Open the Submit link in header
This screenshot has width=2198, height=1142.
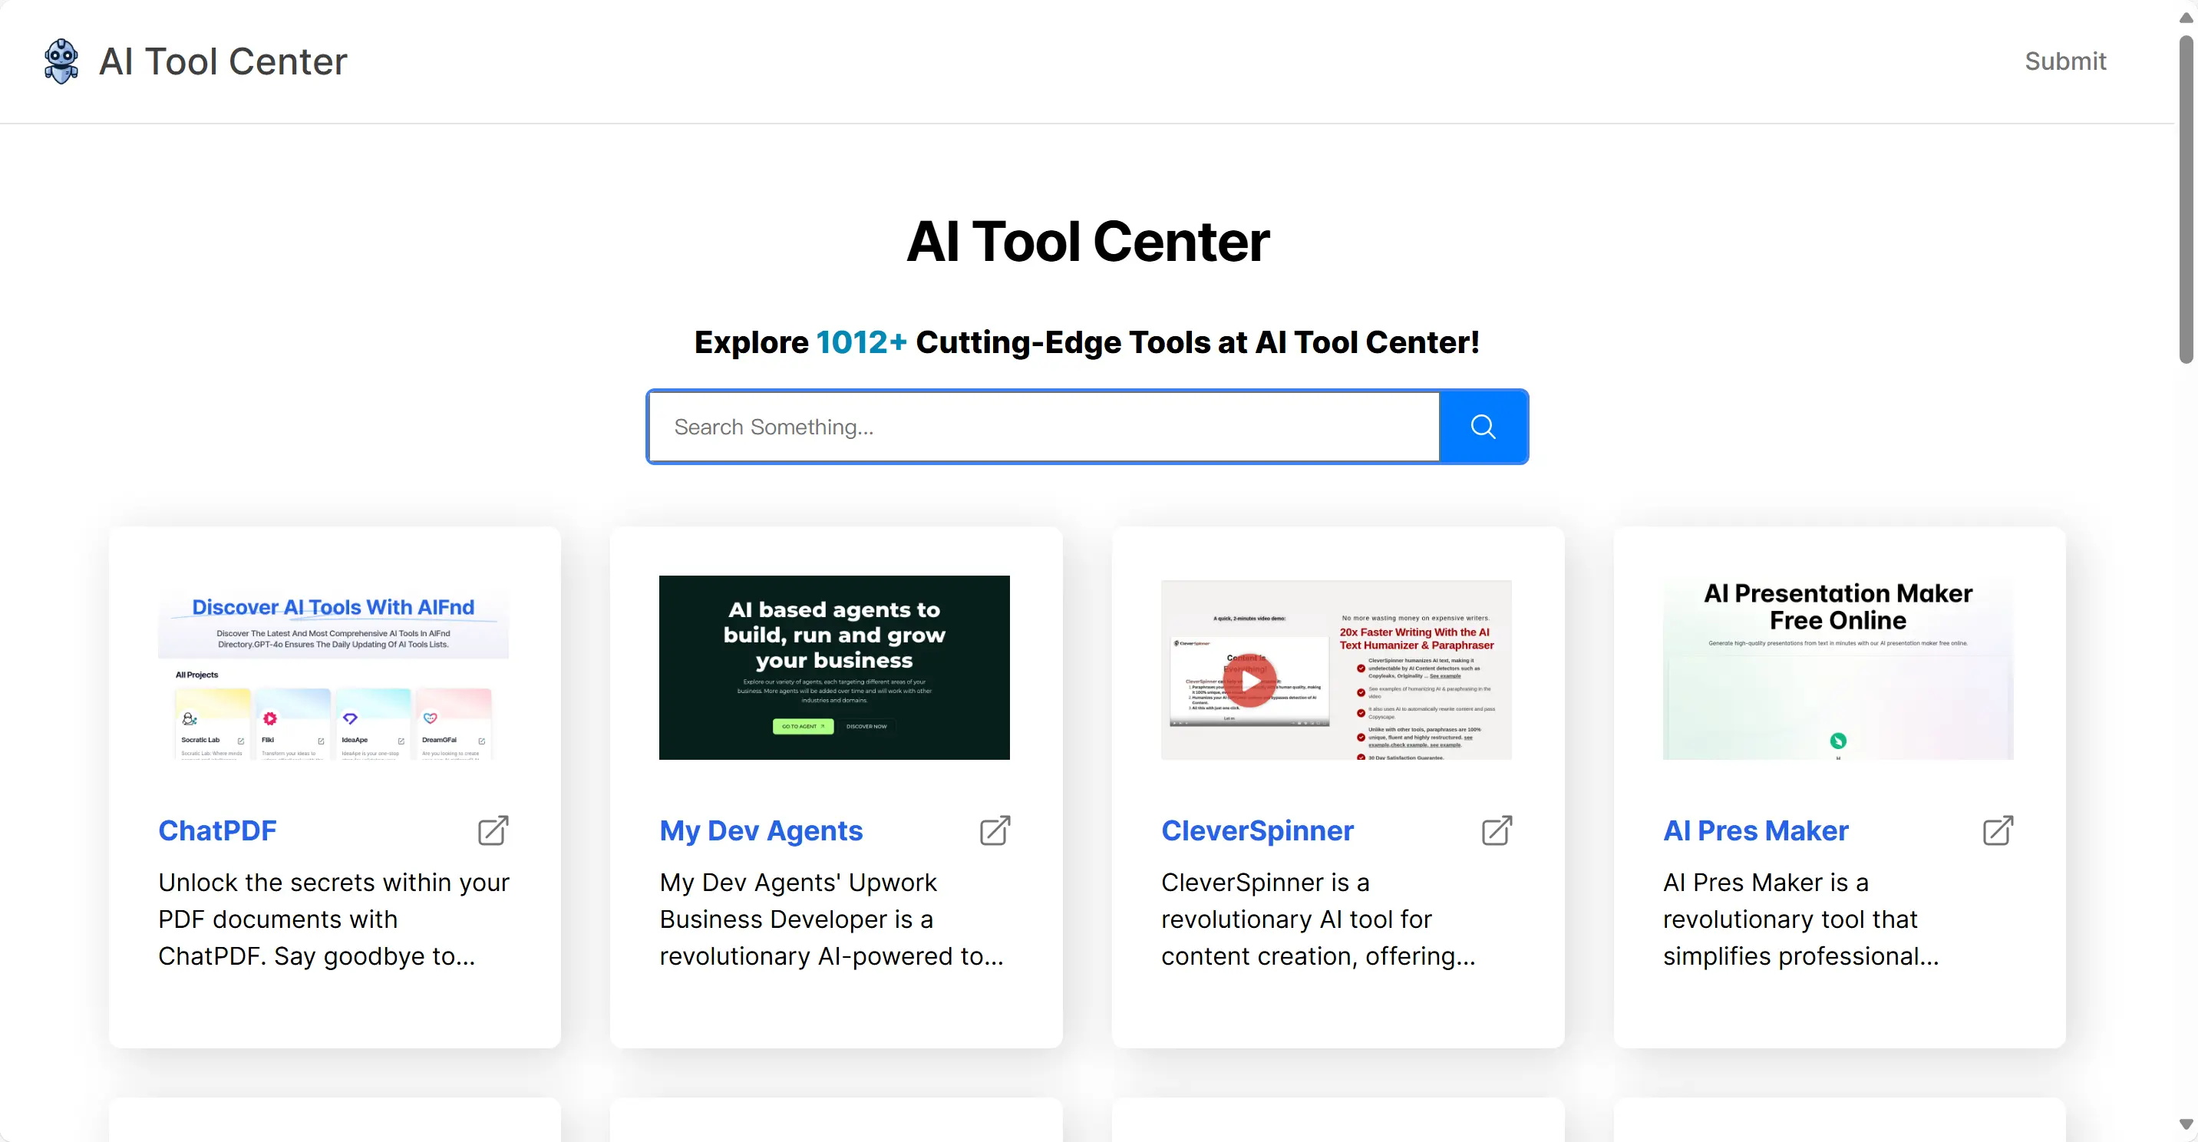coord(2065,61)
